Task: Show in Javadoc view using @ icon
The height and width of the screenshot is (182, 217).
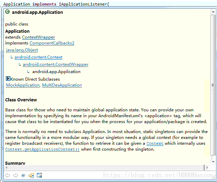Action: click(x=23, y=175)
